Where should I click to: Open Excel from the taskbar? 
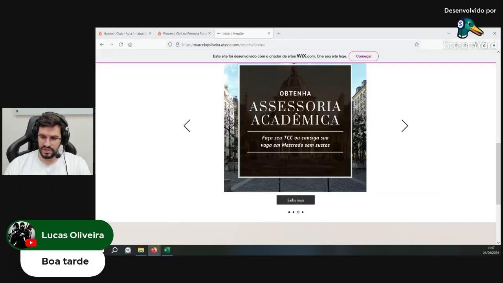coord(167,250)
